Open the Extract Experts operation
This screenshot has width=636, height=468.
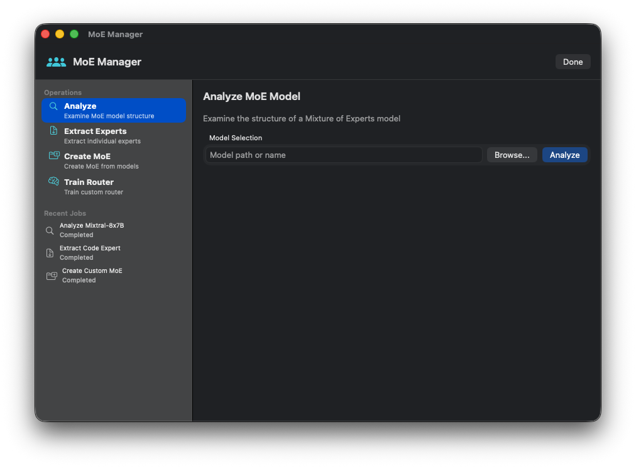click(x=113, y=136)
